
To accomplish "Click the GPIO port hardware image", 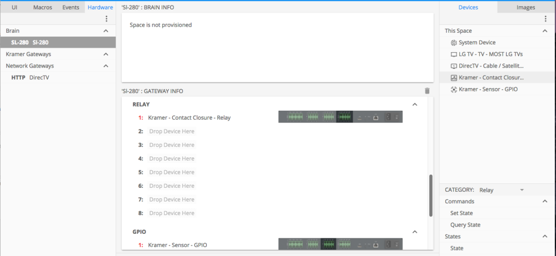I will (x=340, y=244).
